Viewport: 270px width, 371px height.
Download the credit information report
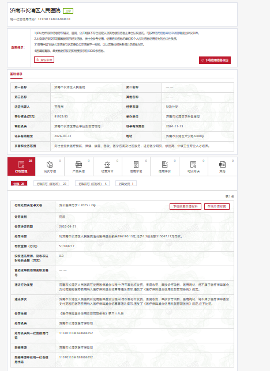click(x=215, y=60)
